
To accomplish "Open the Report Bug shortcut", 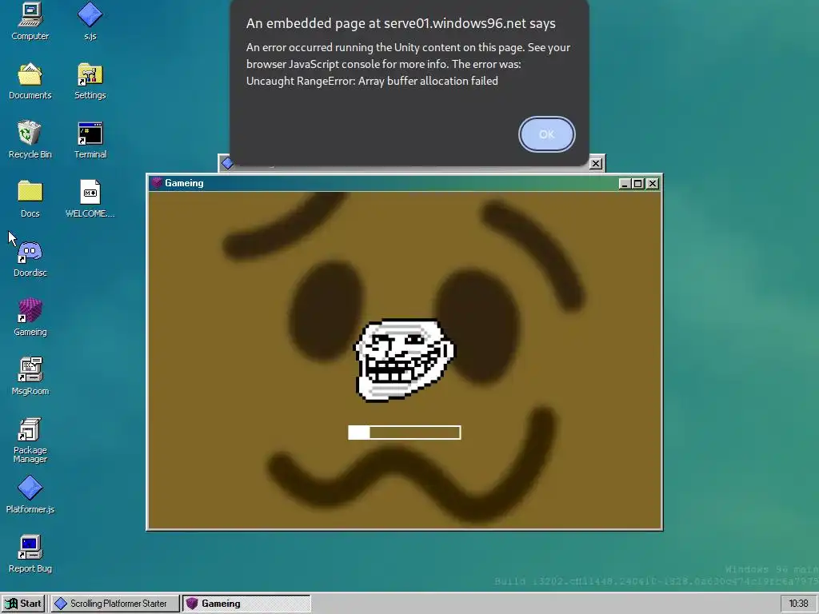I will [30, 554].
